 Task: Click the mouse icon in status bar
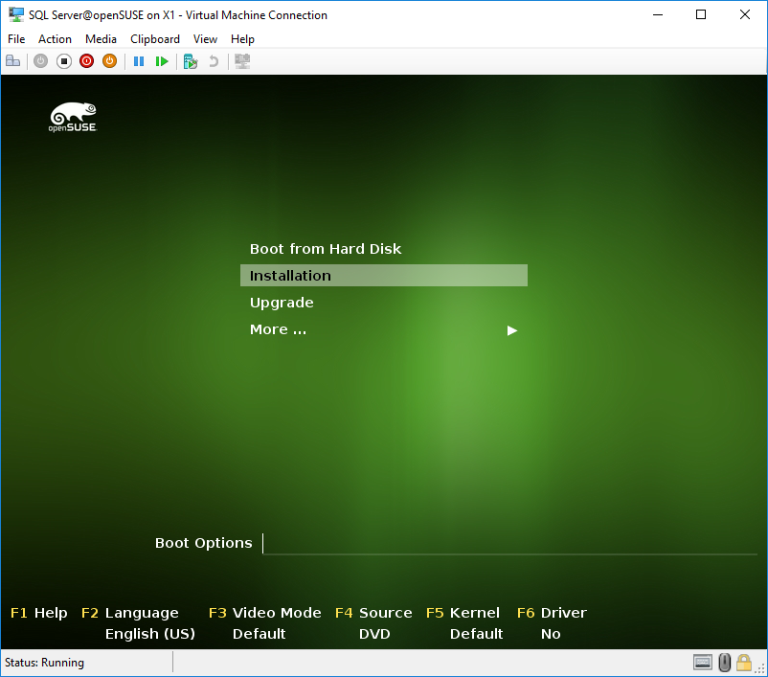coord(724,663)
